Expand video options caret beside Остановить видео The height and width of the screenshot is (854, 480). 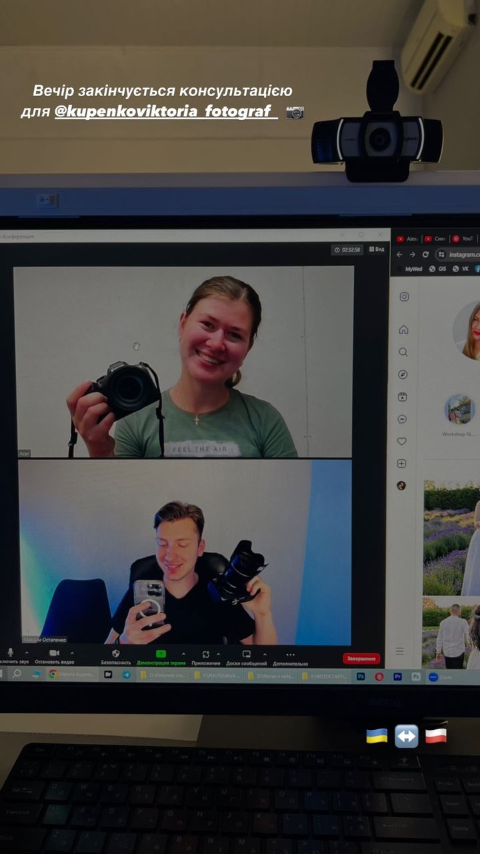coord(72,653)
